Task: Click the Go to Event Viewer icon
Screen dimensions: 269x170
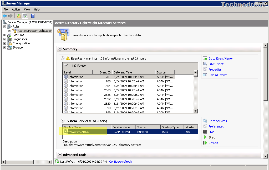Action: click(205, 59)
